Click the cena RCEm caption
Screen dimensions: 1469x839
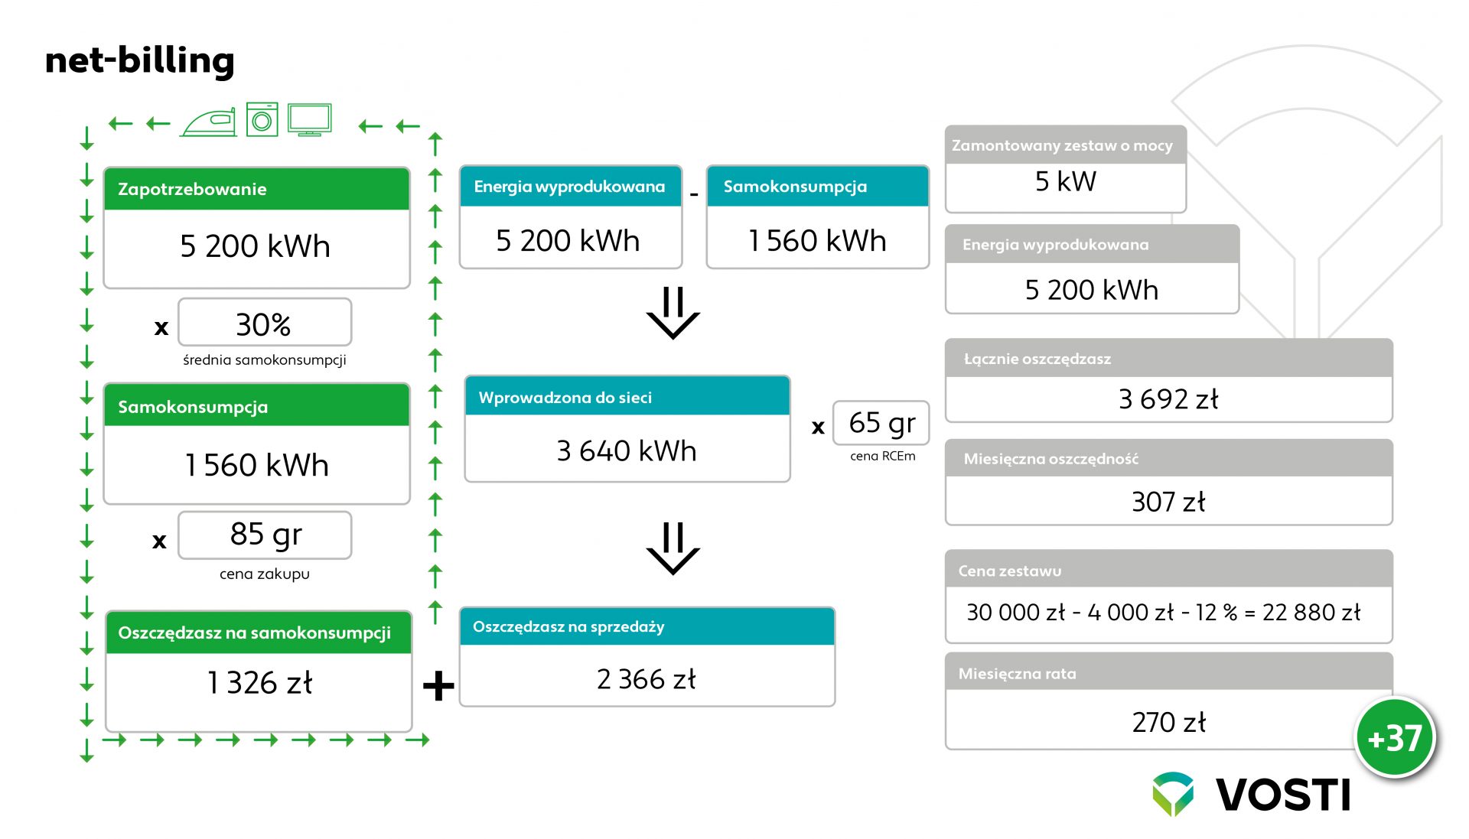(882, 456)
